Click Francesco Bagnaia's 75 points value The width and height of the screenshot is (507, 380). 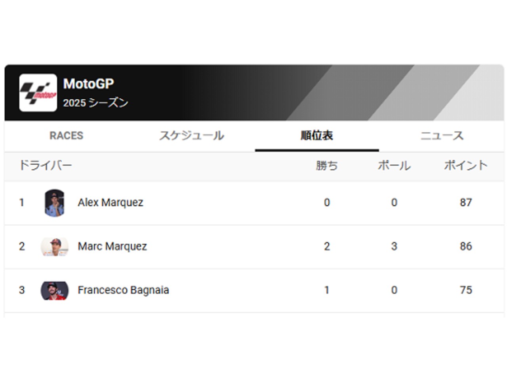[466, 290]
